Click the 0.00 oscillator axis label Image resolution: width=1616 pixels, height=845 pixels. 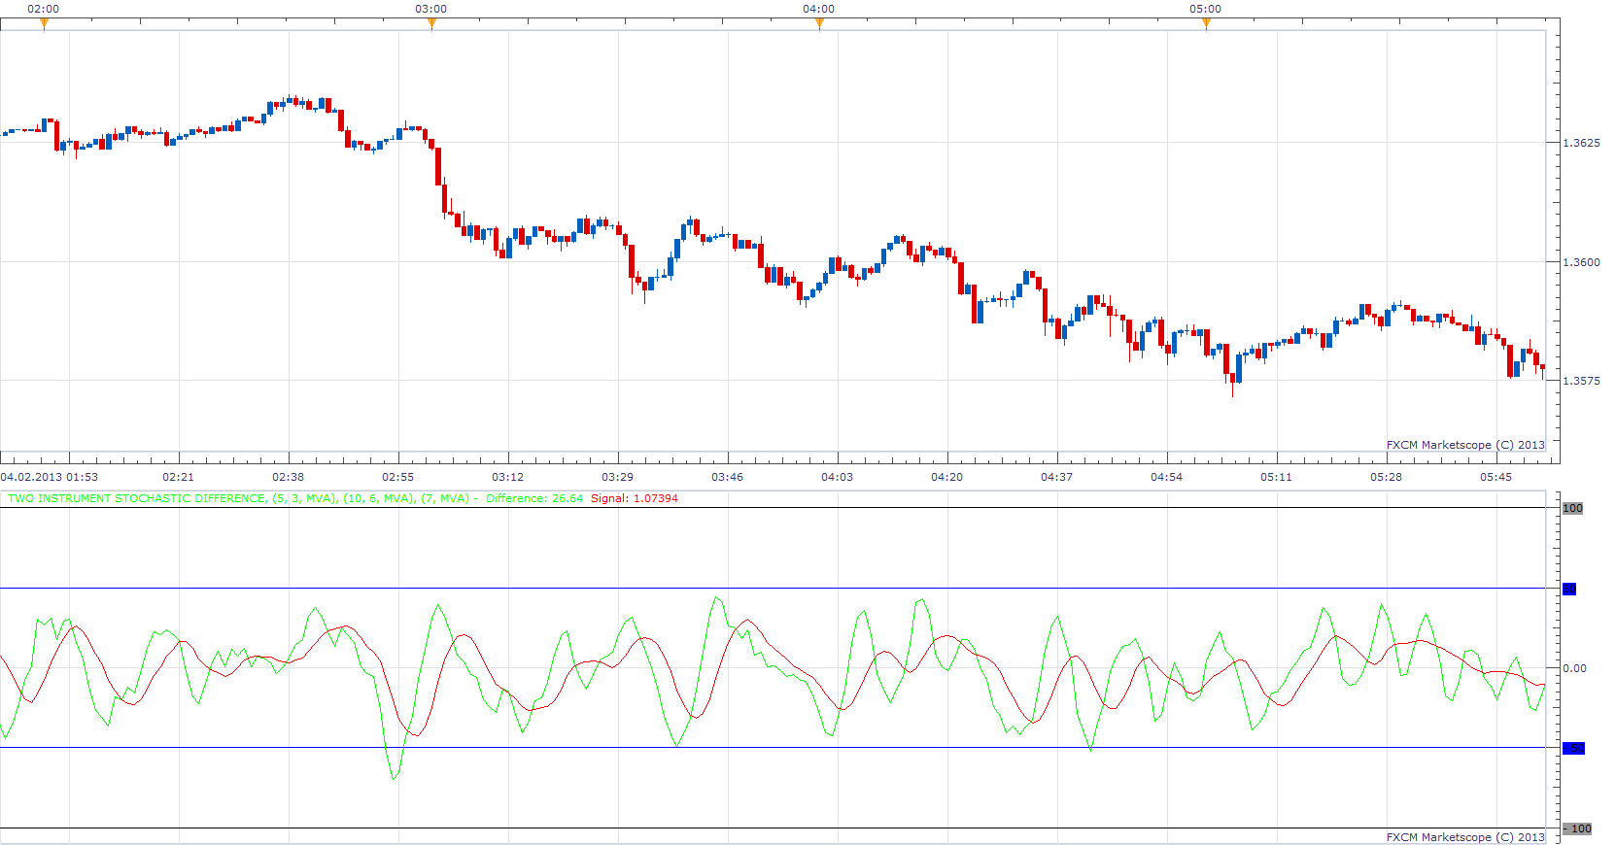click(1574, 668)
